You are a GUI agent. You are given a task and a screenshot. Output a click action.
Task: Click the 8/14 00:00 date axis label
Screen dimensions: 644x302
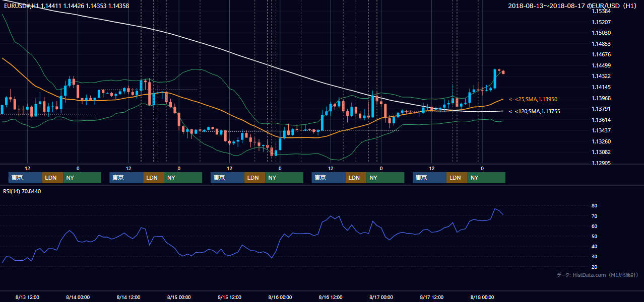coord(78,297)
